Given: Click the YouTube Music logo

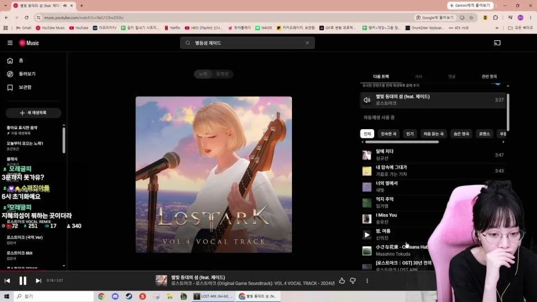Looking at the screenshot, I should tap(29, 43).
